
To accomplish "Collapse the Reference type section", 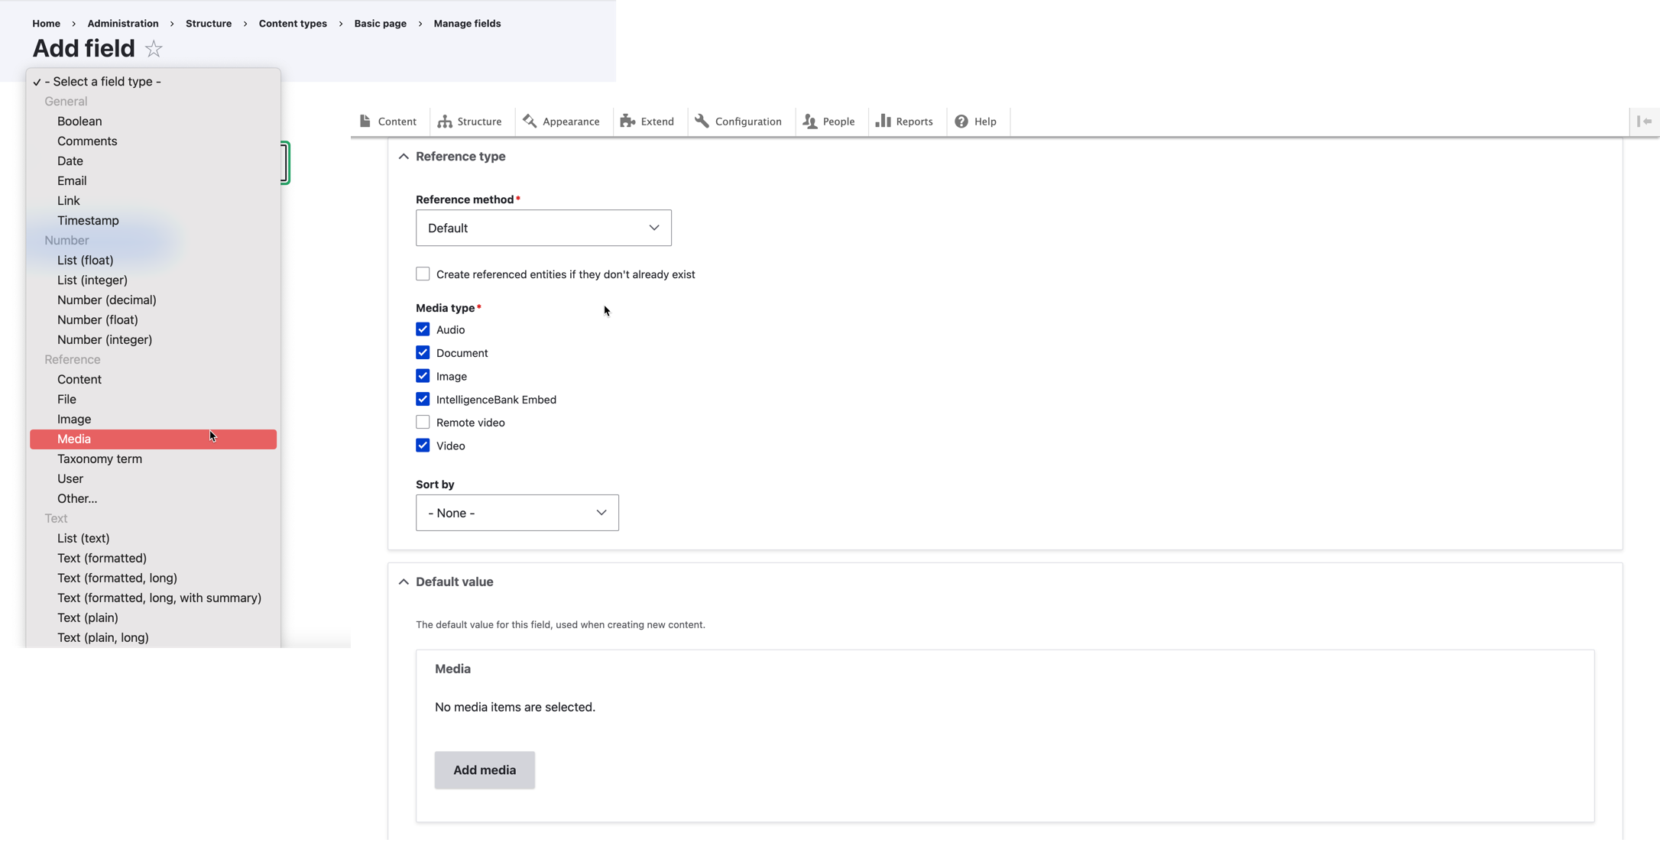I will [x=404, y=156].
